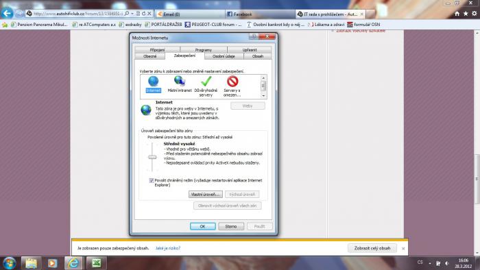This screenshot has height=270, width=480.
Task: Click the security level slider handle
Action: coord(152,157)
